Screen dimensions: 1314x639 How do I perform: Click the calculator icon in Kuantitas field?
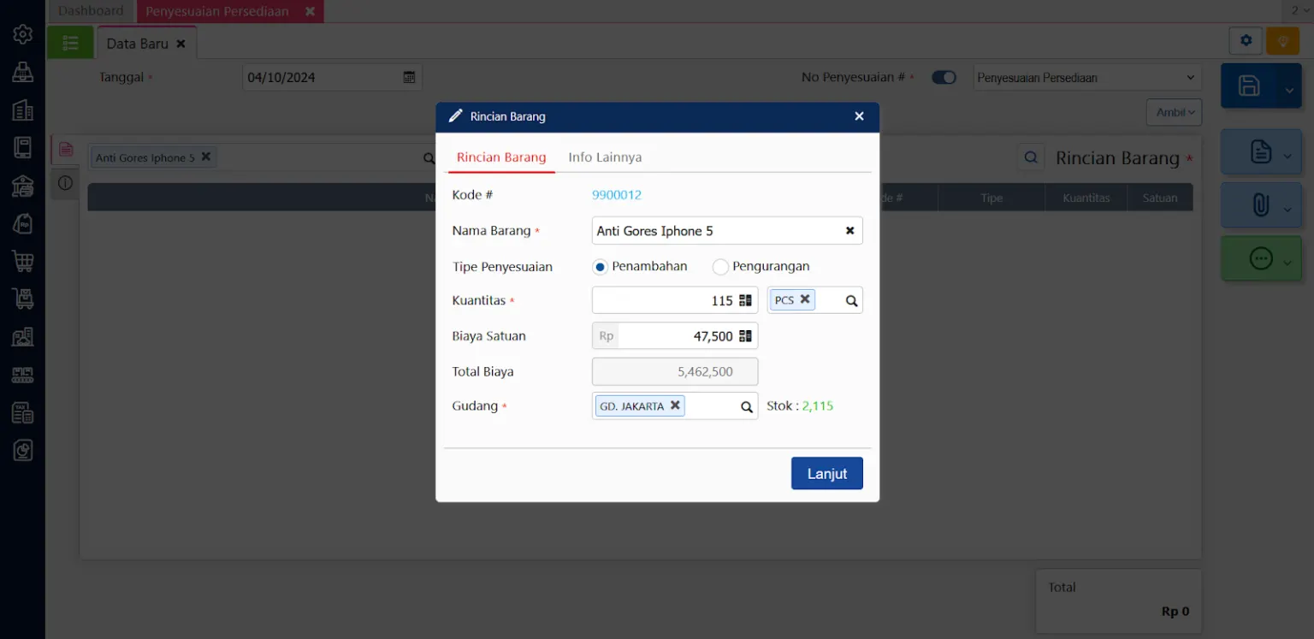point(745,300)
